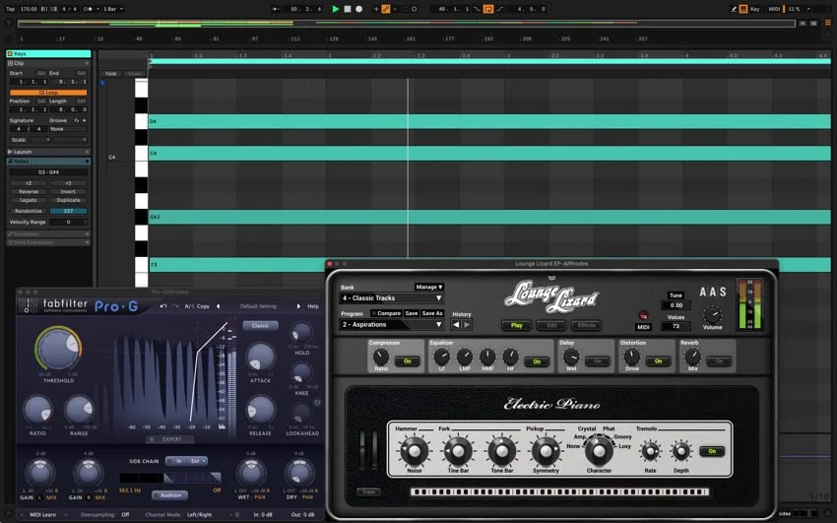The height and width of the screenshot is (523, 837).
Task: Click the pencil draw mode icon
Action: tap(734, 9)
